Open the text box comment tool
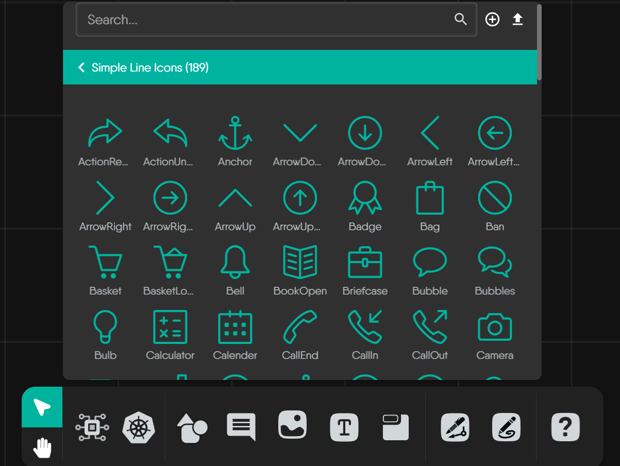The width and height of the screenshot is (620, 466). tap(241, 427)
